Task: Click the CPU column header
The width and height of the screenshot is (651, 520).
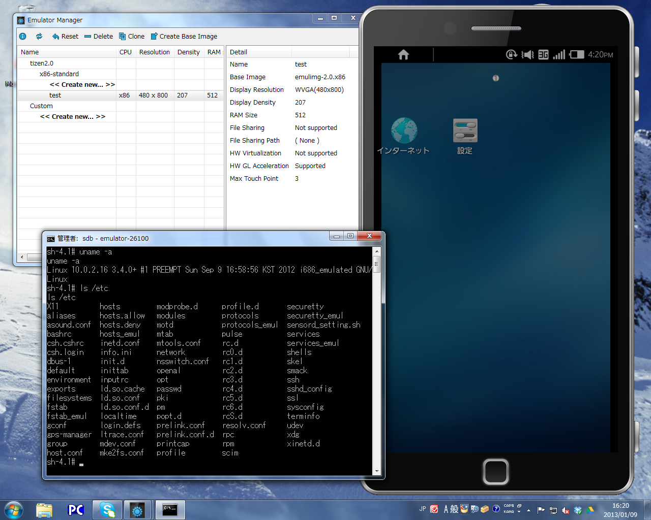Action: pos(126,52)
